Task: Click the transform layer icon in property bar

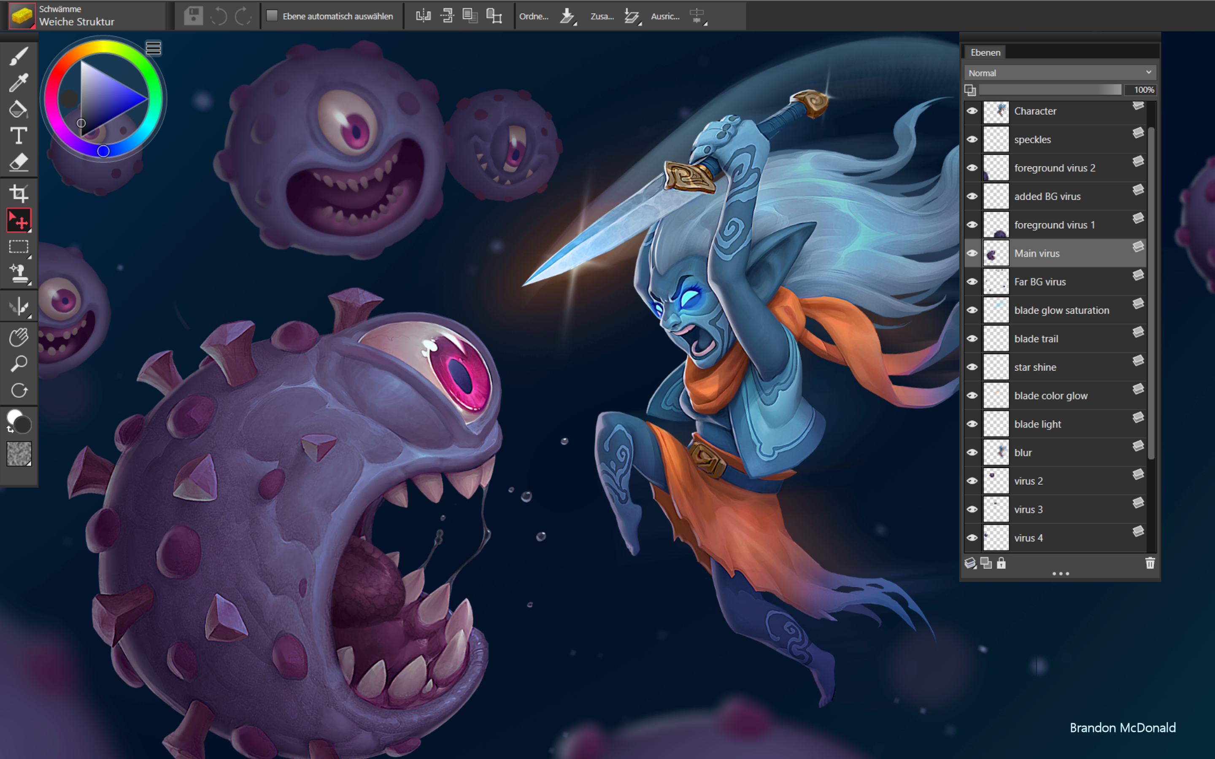Action: tap(494, 16)
